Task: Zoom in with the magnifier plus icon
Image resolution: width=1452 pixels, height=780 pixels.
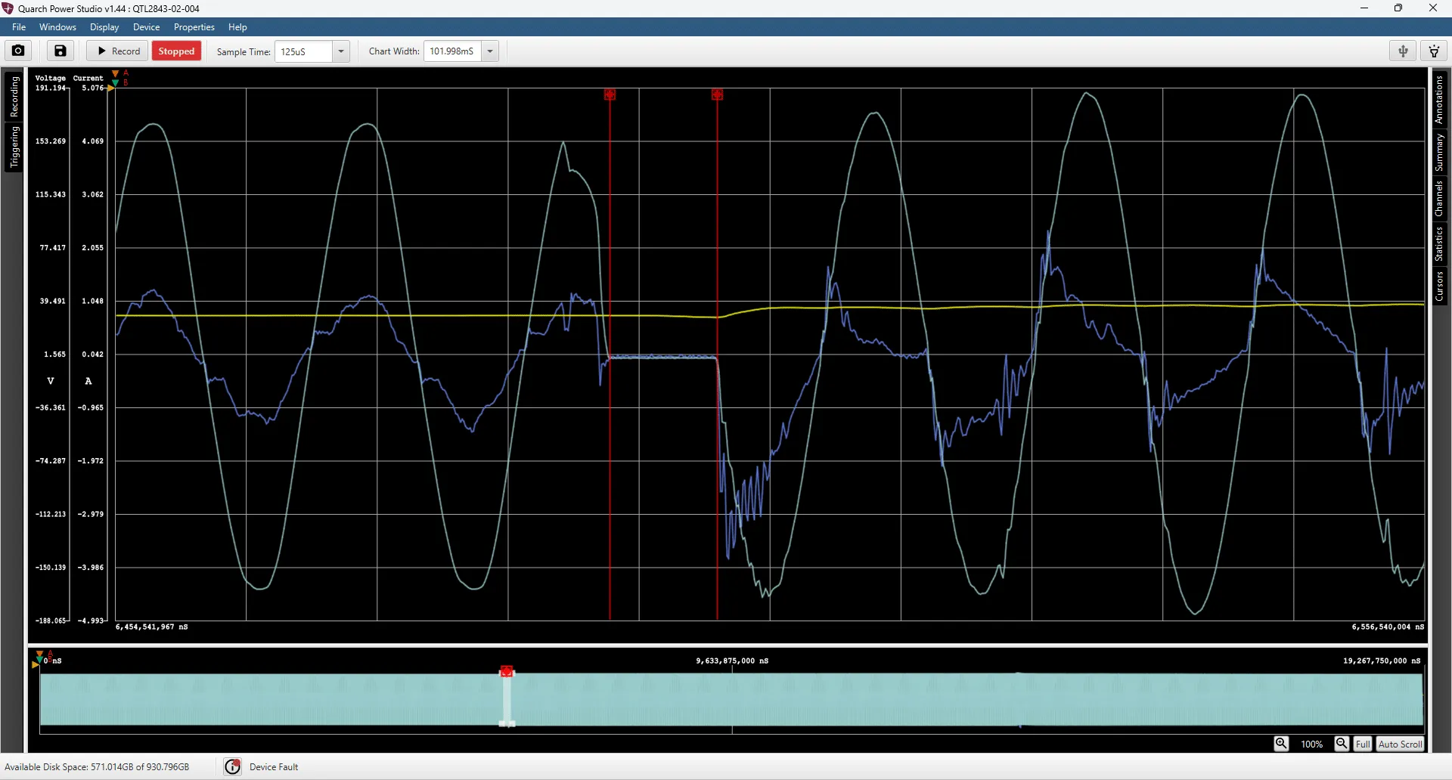Action: [x=1281, y=744]
